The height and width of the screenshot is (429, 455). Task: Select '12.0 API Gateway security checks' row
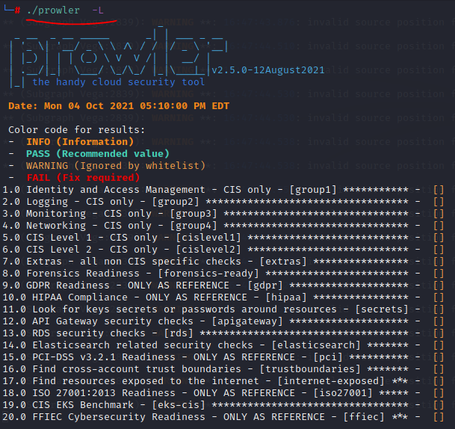[x=223, y=321]
